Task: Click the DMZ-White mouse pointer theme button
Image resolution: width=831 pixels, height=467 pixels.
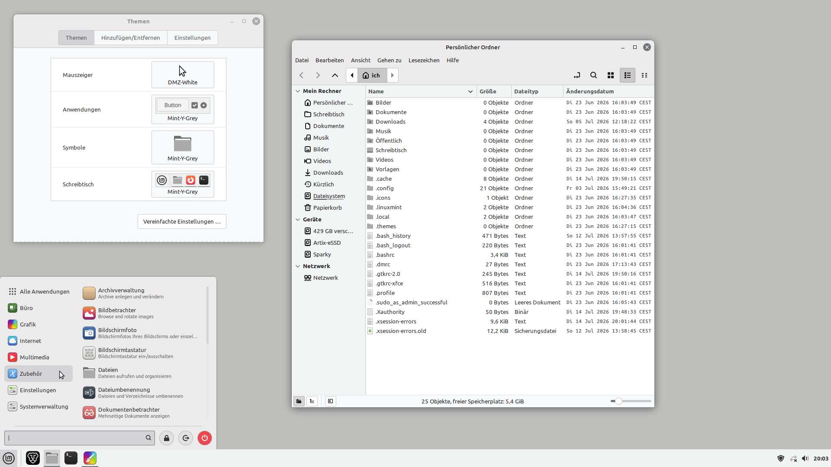Action: [x=183, y=75]
